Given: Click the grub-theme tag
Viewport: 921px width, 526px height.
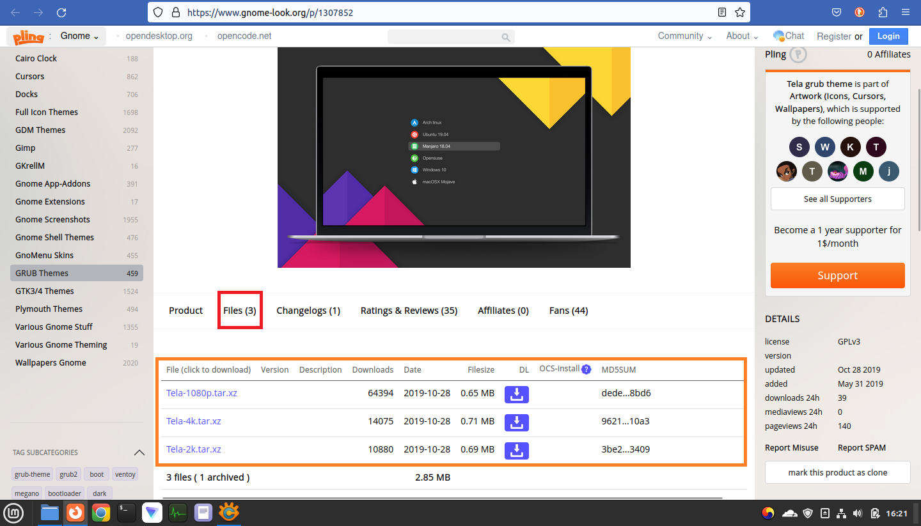Looking at the screenshot, I should click(33, 474).
